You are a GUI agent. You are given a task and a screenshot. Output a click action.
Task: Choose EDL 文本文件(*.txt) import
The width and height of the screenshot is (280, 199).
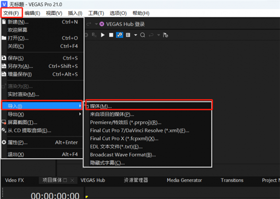148,147
